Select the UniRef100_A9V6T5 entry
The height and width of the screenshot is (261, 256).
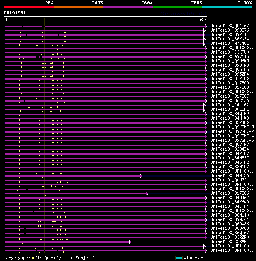pos(230,57)
